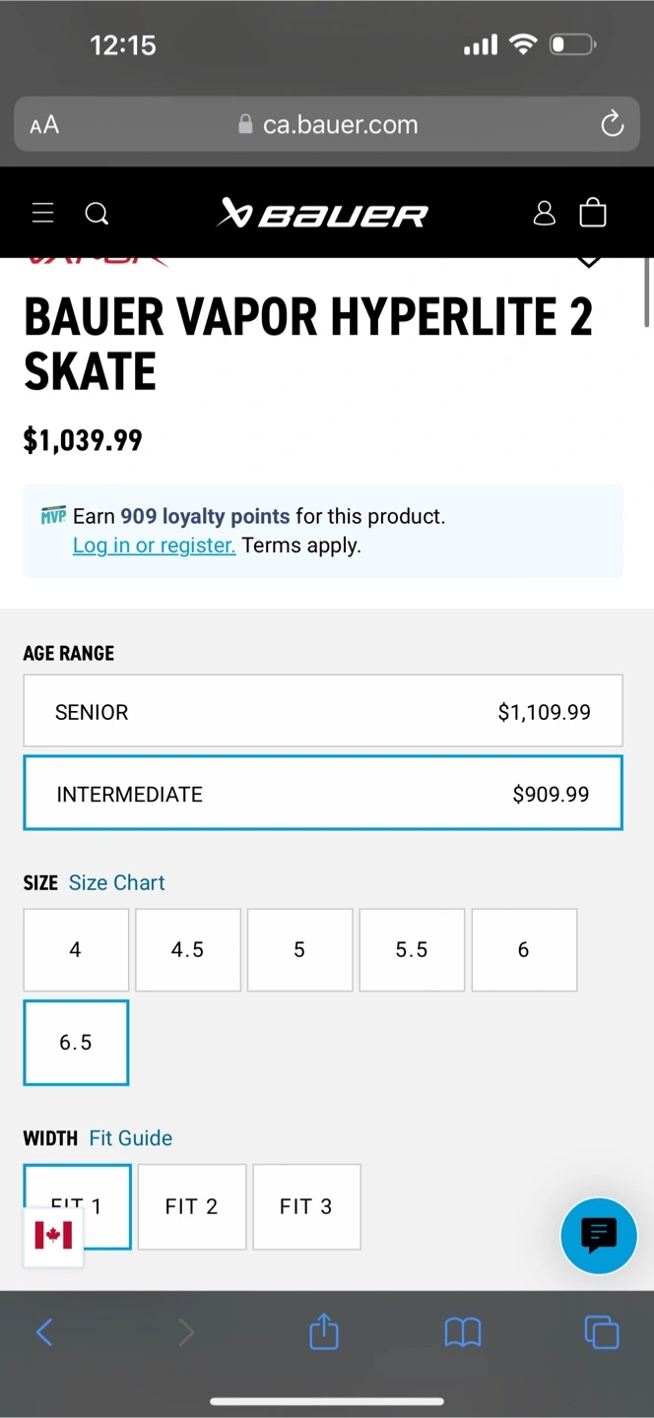Open the live chat bubble
654x1418 pixels.
[599, 1235]
